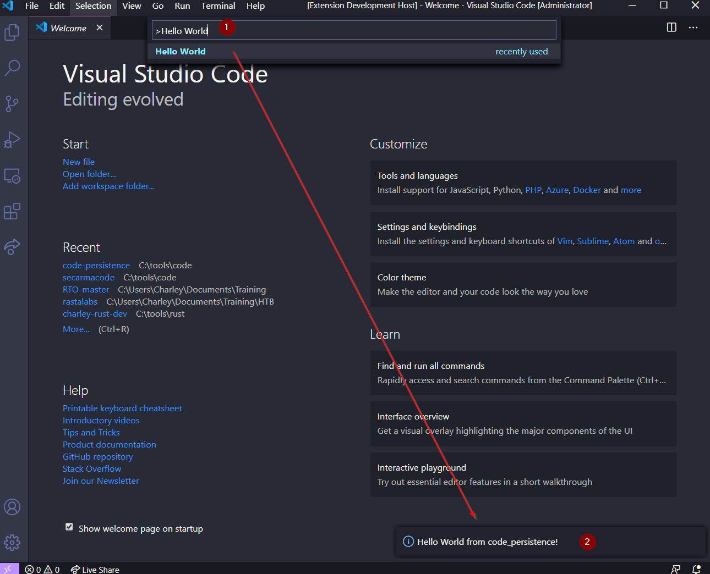Viewport: 710px width, 574px height.
Task: Open GitHub repository link
Action: tap(98, 457)
